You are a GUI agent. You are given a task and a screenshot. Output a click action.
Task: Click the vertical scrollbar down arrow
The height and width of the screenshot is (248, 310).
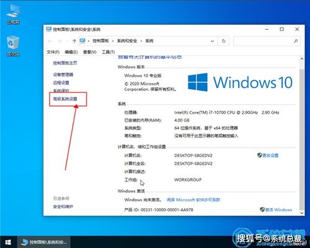pos(302,213)
